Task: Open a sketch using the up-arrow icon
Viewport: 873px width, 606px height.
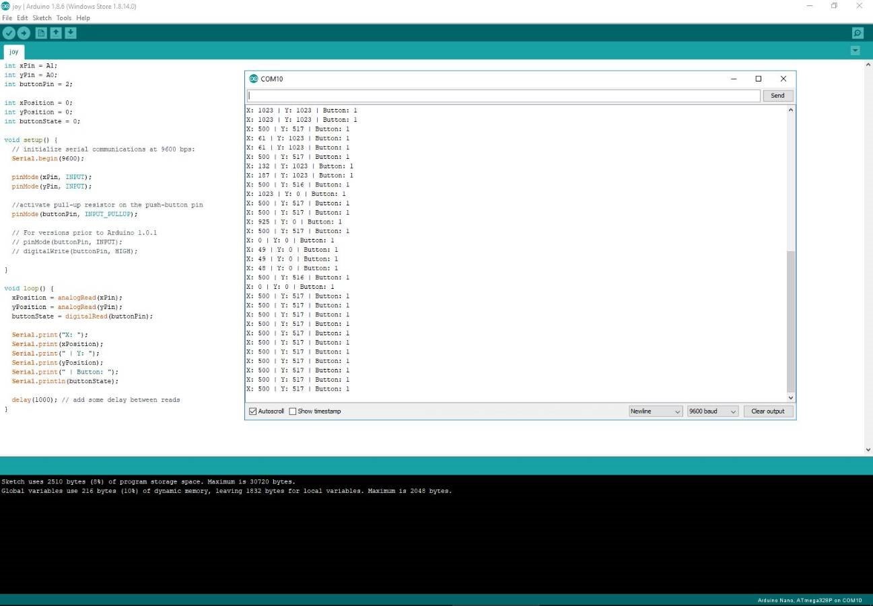Action: [x=56, y=33]
